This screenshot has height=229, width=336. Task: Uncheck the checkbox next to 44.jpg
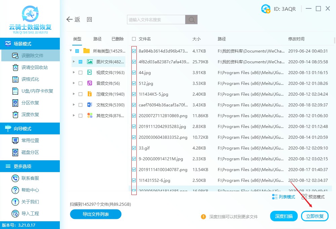(134, 72)
